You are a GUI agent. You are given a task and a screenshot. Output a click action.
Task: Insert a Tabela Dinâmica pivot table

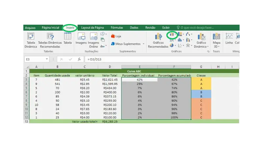coord(31,40)
